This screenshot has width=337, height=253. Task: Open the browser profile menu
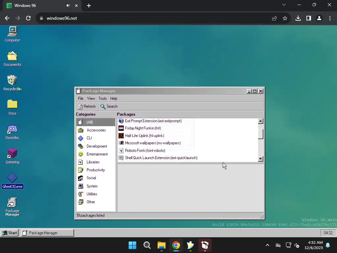coord(319,18)
